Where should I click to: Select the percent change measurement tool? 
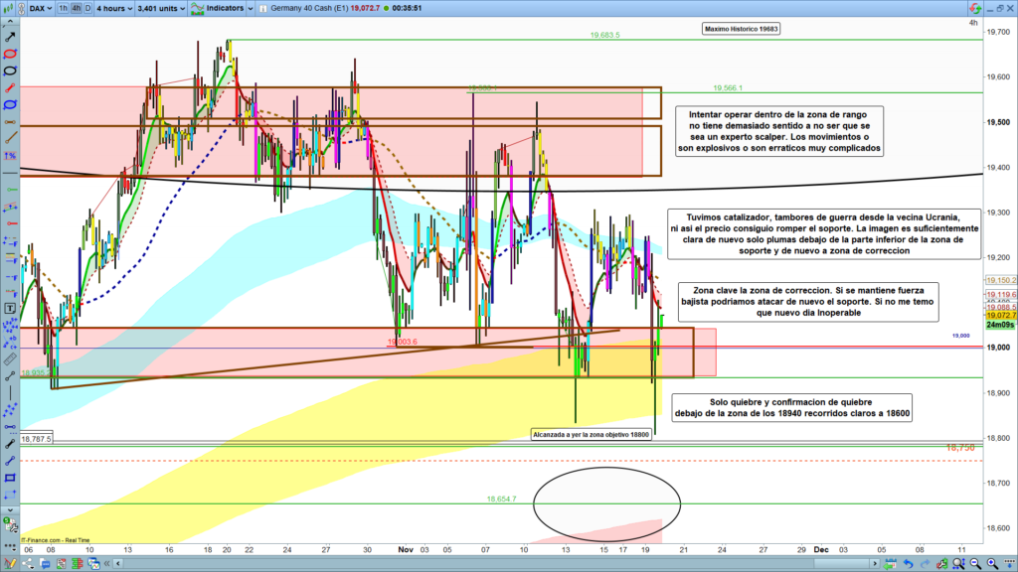click(10, 155)
